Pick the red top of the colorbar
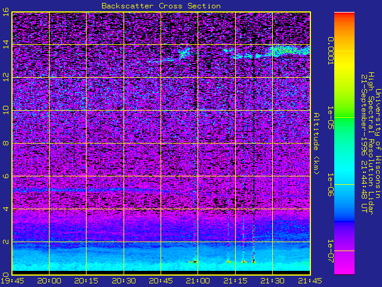382x287 pixels. click(x=344, y=15)
